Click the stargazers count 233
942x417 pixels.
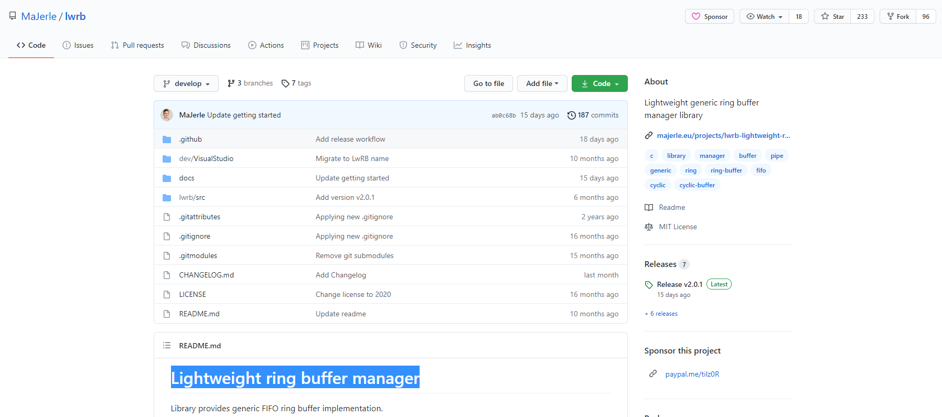coord(862,16)
